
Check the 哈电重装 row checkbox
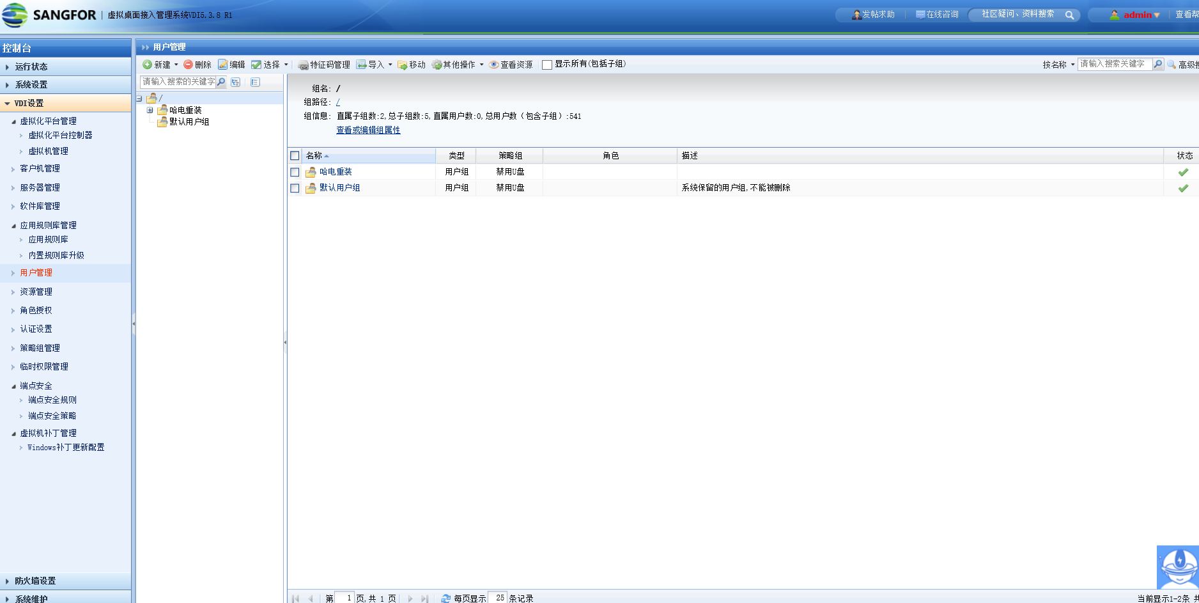[295, 172]
